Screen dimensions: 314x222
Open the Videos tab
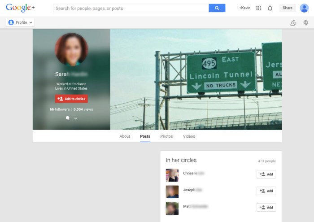tap(189, 136)
